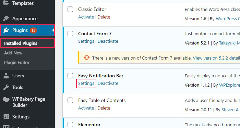Screen dimensions: 240x128
Task: Tick the Easy Notification Bar checkbox
Action: [70, 76]
